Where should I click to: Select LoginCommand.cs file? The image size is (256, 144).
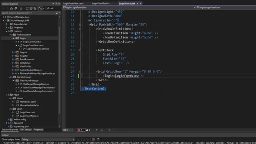[32, 42]
